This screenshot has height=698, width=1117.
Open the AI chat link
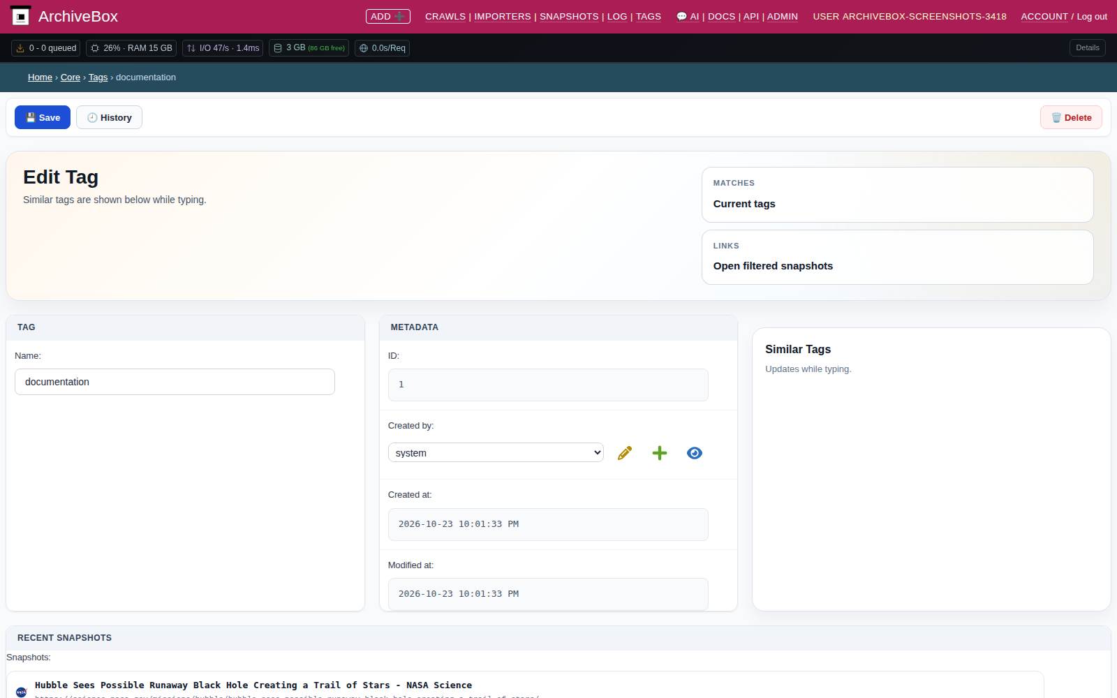(x=688, y=17)
